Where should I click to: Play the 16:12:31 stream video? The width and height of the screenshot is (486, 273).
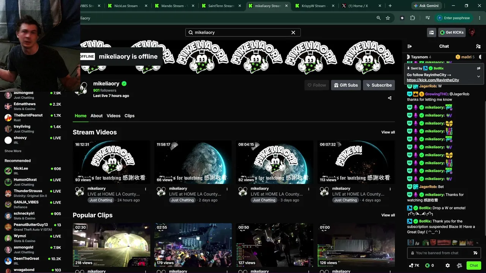coord(112,162)
